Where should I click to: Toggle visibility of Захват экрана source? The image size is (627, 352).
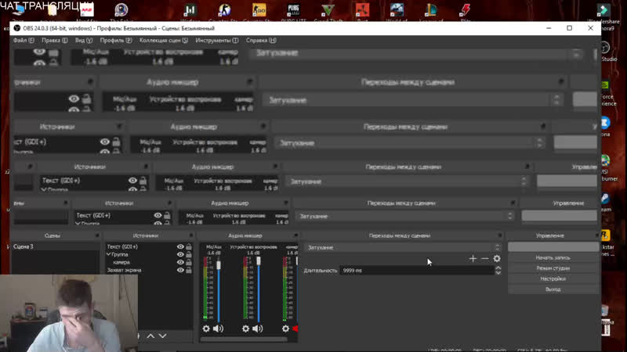pos(180,271)
